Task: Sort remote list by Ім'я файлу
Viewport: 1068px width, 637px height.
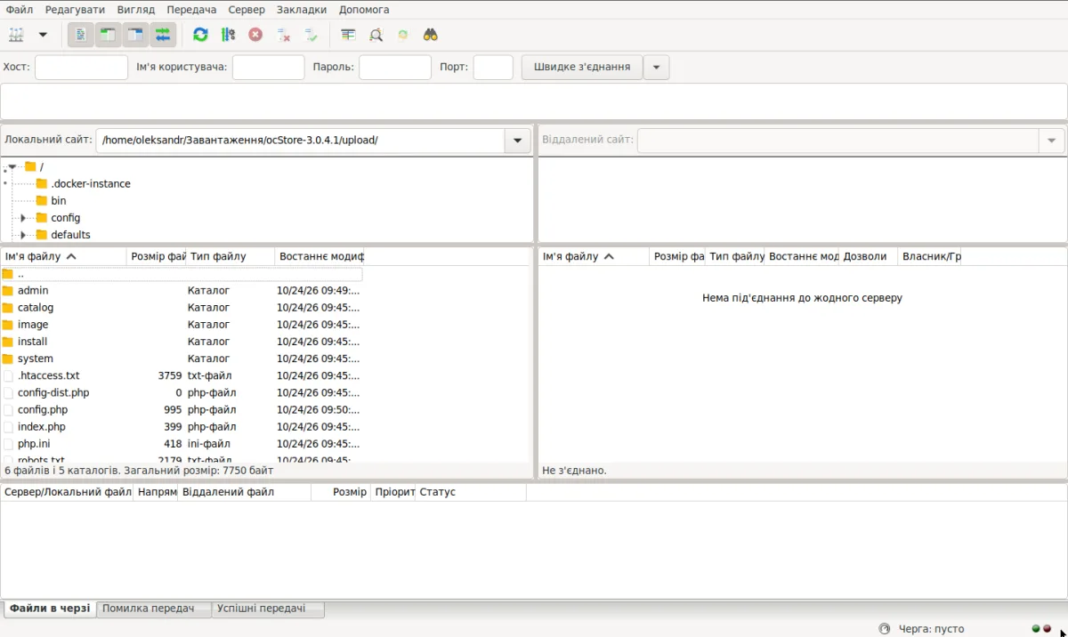Action: 594,256
